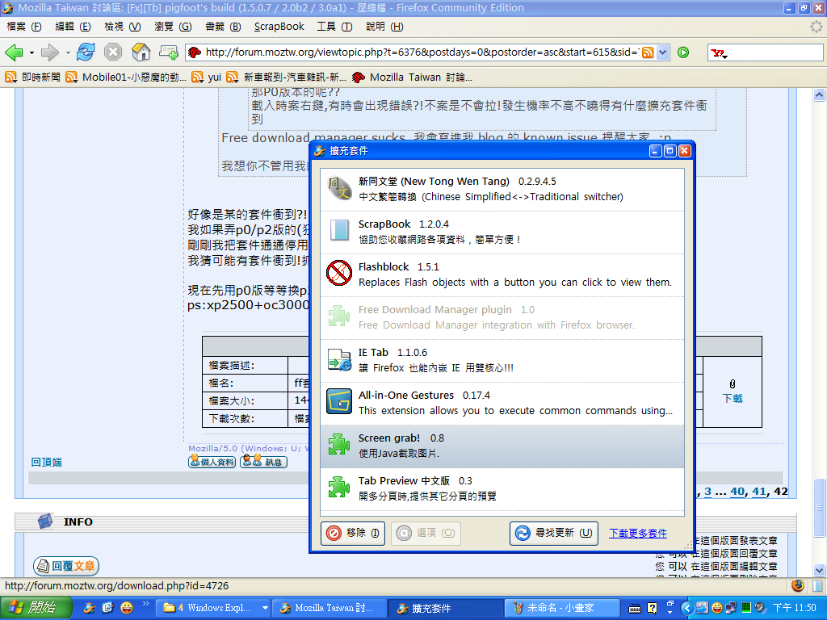Click the 尋找更新 find updates button

point(554,533)
